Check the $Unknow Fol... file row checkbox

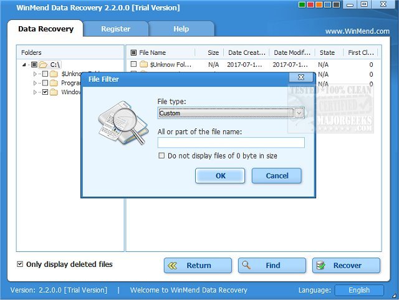point(133,64)
